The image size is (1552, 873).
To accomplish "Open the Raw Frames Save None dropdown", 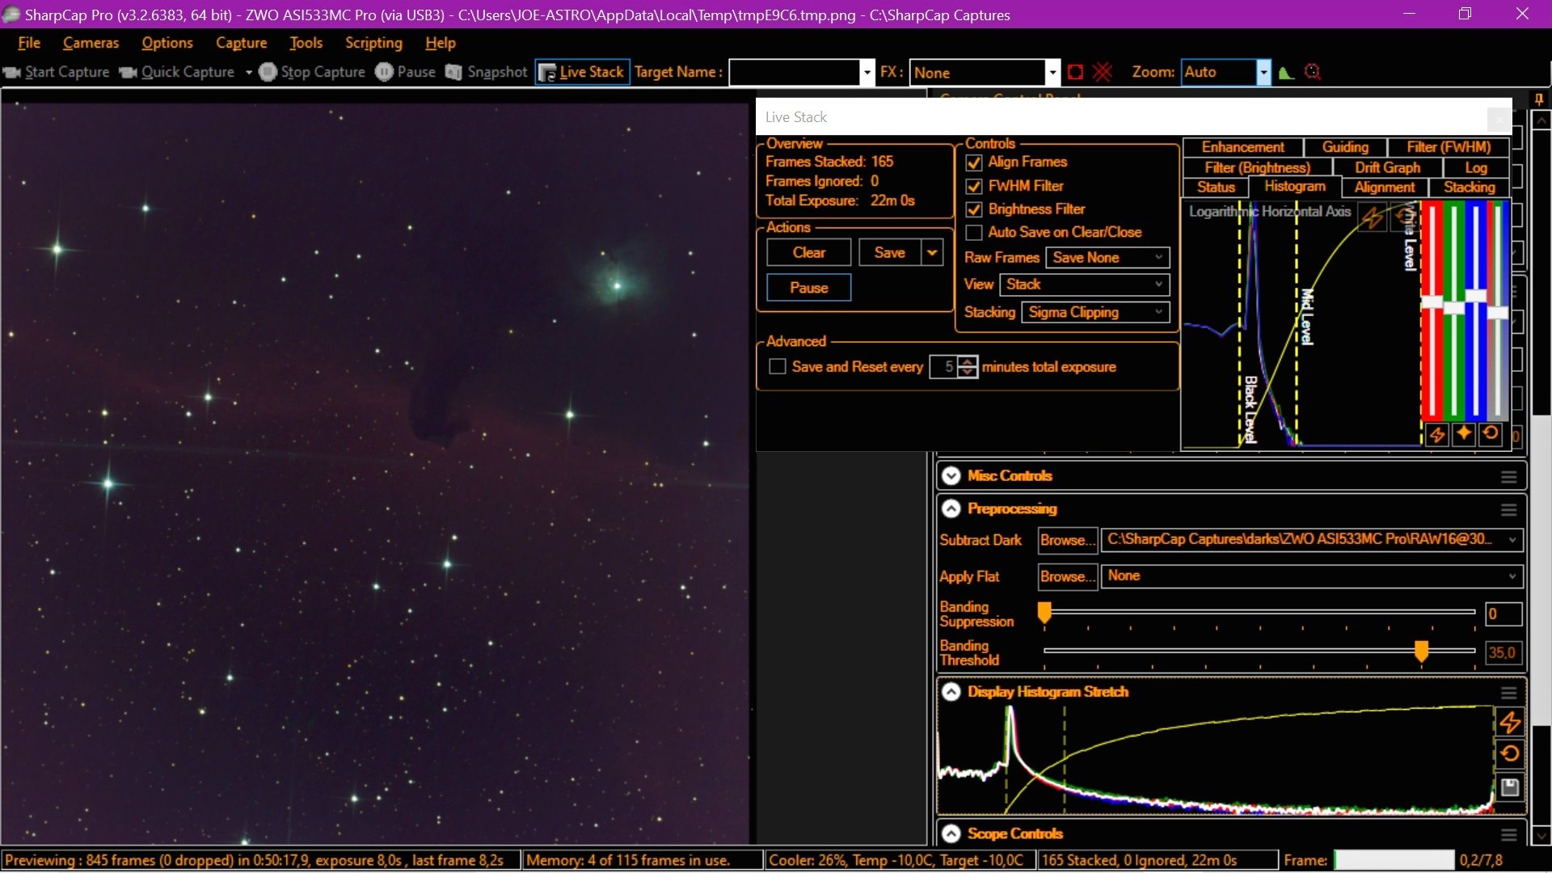I will click(1107, 257).
